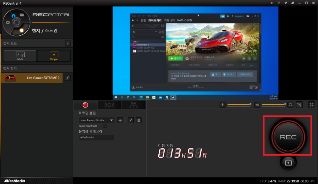The image size is (318, 184).
Task: Click the AVerMedia logo at bottom left
Action: [x=14, y=181]
